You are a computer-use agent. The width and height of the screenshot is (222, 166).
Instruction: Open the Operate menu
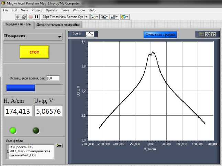[52, 10]
